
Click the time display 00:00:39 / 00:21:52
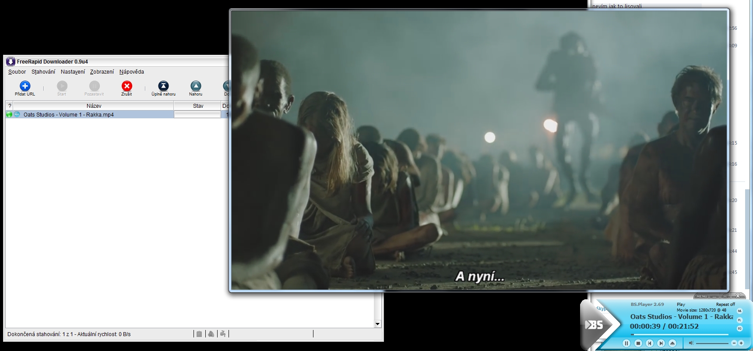[x=664, y=326]
